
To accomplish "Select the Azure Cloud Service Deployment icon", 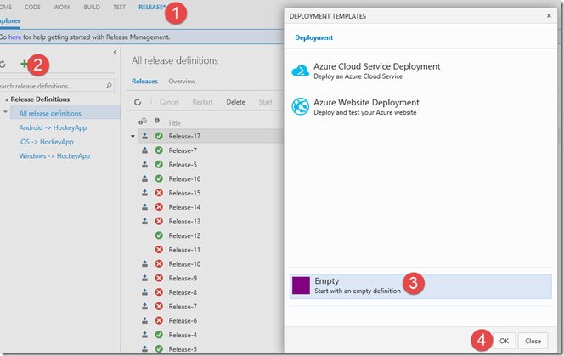I will pyautogui.click(x=301, y=71).
